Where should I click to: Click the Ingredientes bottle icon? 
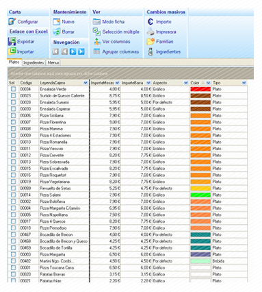pyautogui.click(x=150, y=51)
